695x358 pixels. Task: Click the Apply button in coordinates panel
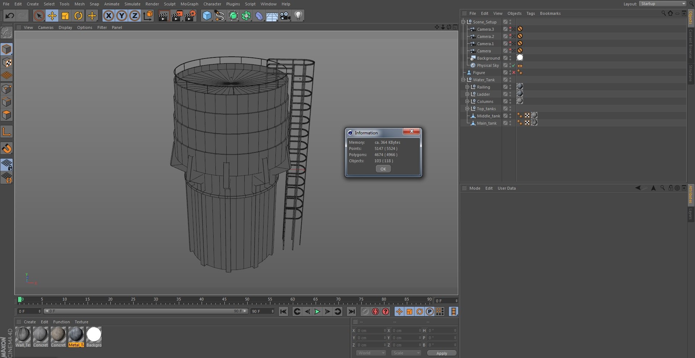point(442,353)
